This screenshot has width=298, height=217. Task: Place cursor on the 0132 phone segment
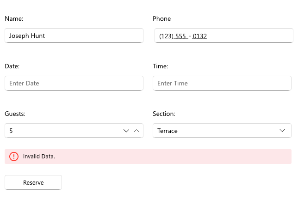(x=200, y=36)
